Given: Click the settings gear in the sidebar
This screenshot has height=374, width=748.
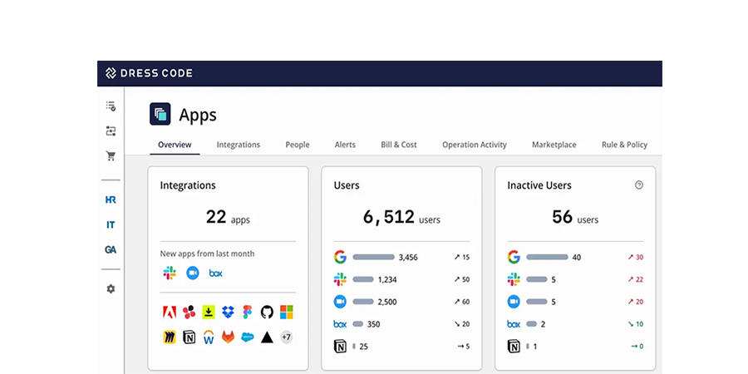Looking at the screenshot, I should 111,288.
